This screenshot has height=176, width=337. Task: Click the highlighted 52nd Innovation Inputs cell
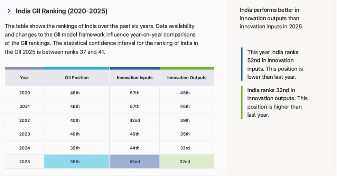click(x=134, y=162)
